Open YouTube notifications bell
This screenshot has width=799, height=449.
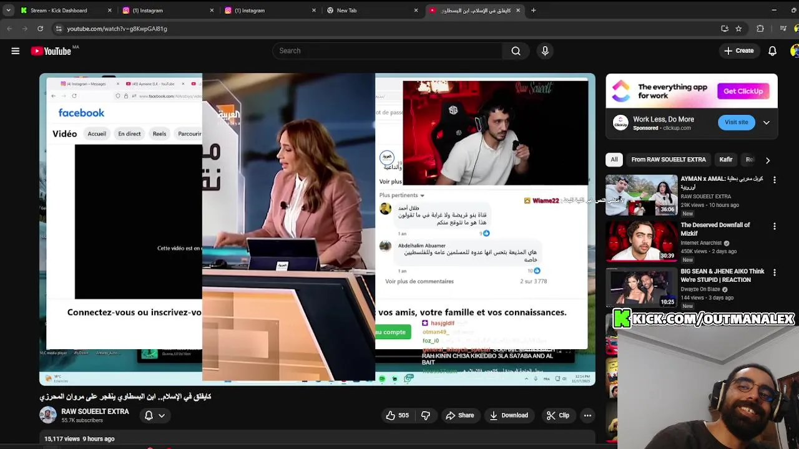772,51
